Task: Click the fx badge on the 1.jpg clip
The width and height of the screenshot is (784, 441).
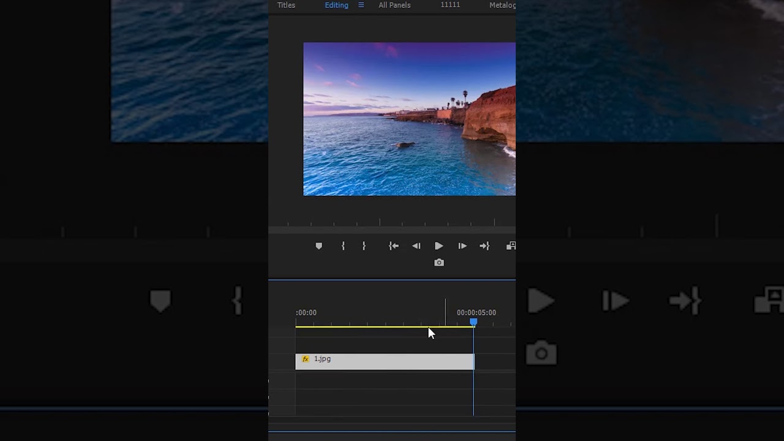Action: (x=305, y=359)
